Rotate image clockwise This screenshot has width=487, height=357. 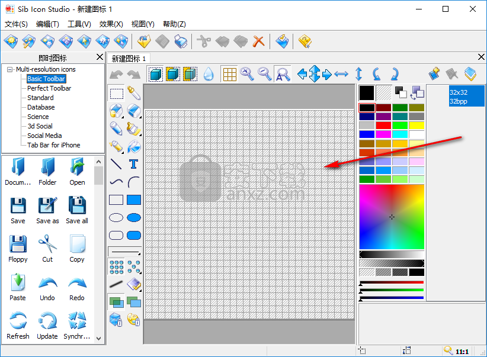click(395, 74)
